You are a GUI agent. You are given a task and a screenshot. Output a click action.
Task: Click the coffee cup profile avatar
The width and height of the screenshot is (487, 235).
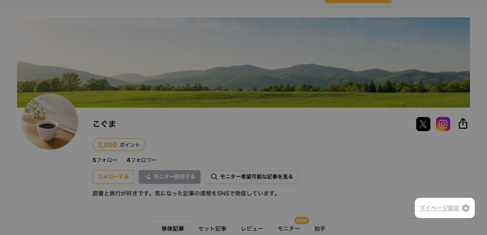click(50, 122)
